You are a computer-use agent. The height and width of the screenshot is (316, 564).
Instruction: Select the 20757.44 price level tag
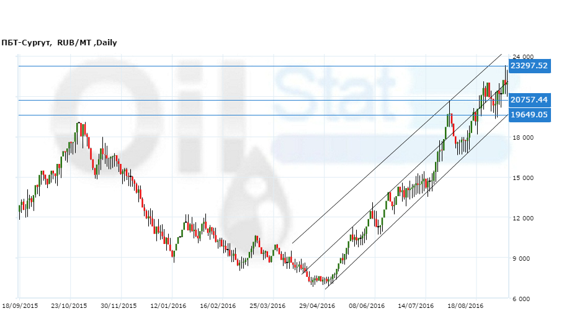[x=529, y=100]
